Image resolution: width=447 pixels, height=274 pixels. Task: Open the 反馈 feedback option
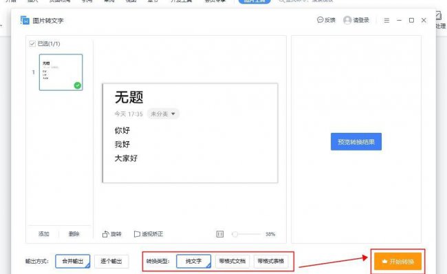[326, 20]
